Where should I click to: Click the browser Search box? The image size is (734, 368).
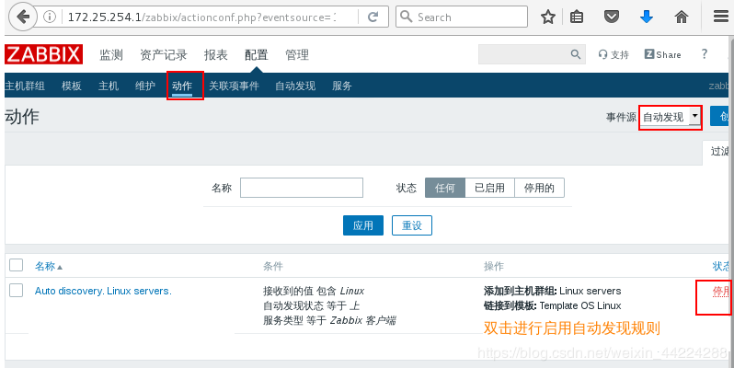coord(462,17)
